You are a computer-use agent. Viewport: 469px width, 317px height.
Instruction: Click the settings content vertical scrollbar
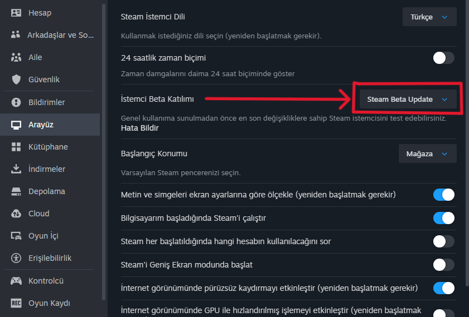(466, 139)
